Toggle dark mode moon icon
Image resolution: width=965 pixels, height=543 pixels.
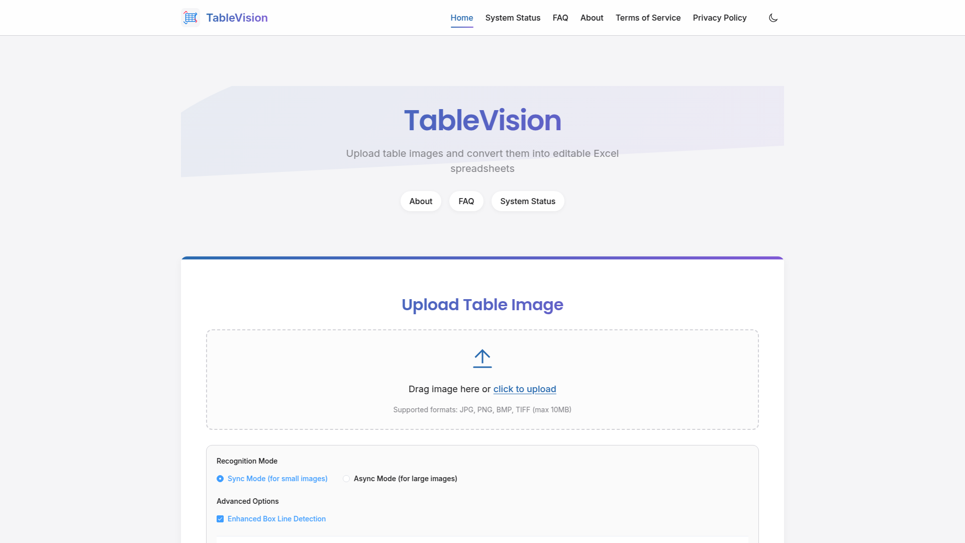(773, 18)
